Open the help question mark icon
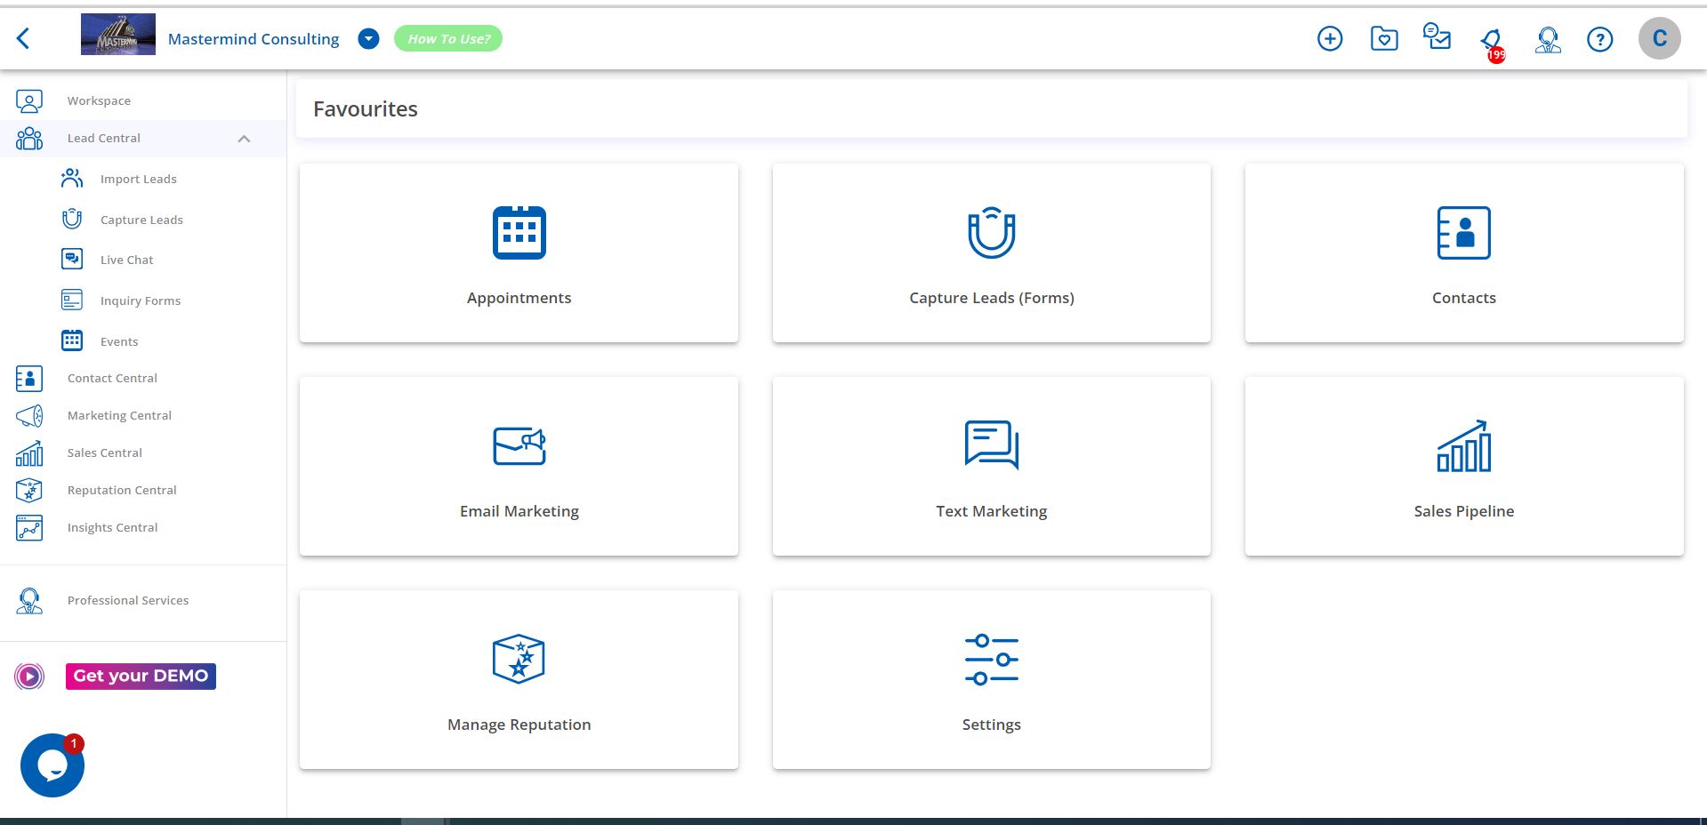 1600,39
